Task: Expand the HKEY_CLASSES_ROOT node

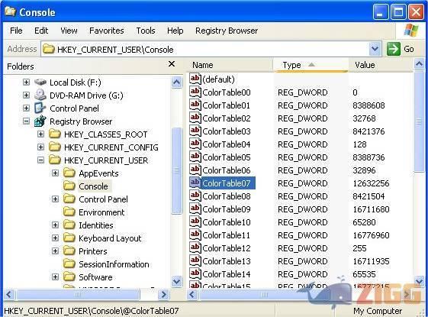Action: pyautogui.click(x=40, y=134)
